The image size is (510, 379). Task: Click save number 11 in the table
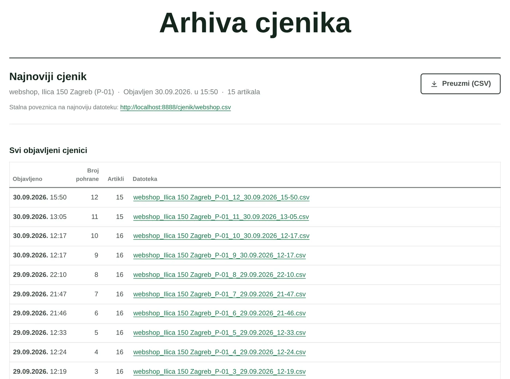[94, 216]
